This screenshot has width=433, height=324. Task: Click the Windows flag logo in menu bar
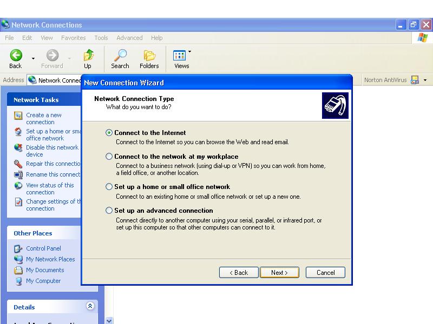pos(423,38)
